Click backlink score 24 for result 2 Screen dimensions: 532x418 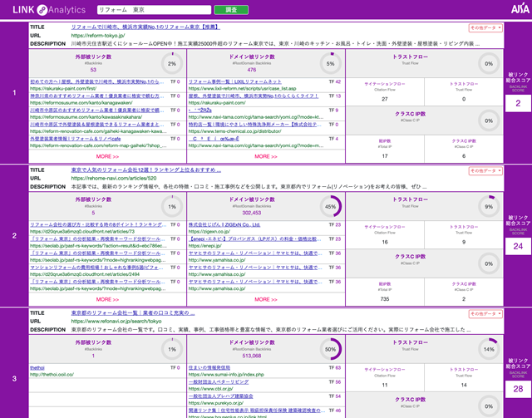[x=518, y=246]
